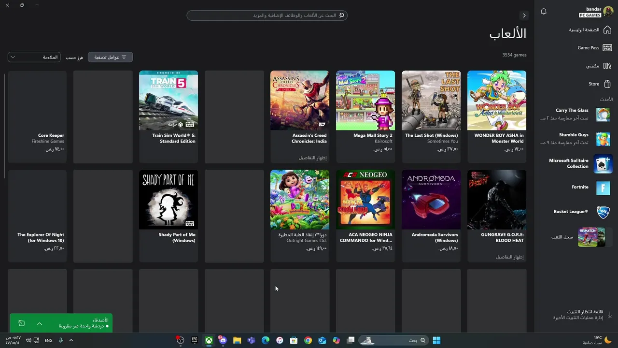Viewport: 618px width, 348px height.
Task: Open Stumble Guys from recents
Action: pyautogui.click(x=575, y=139)
